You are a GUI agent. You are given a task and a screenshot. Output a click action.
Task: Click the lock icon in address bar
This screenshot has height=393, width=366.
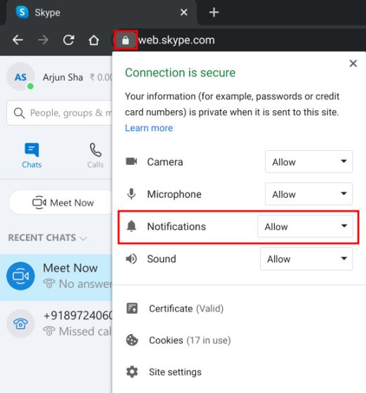tap(126, 40)
